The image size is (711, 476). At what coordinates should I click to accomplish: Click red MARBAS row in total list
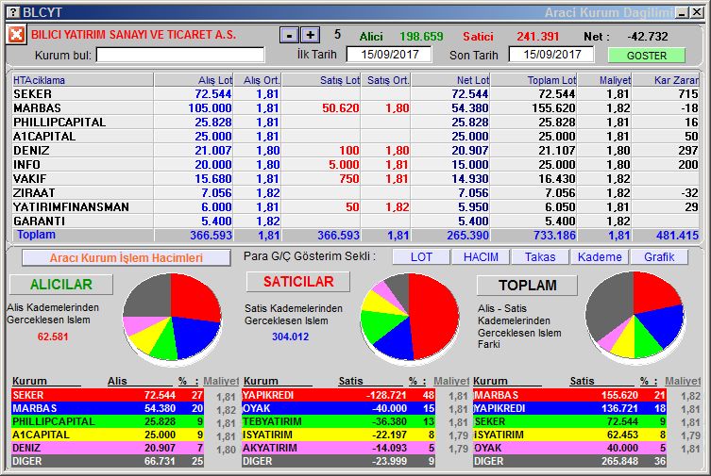[569, 395]
